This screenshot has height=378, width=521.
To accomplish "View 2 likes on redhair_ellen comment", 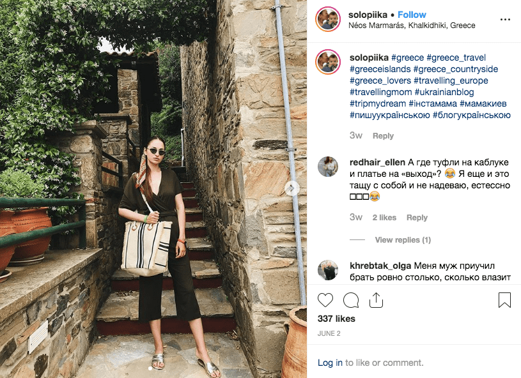I will (x=384, y=217).
